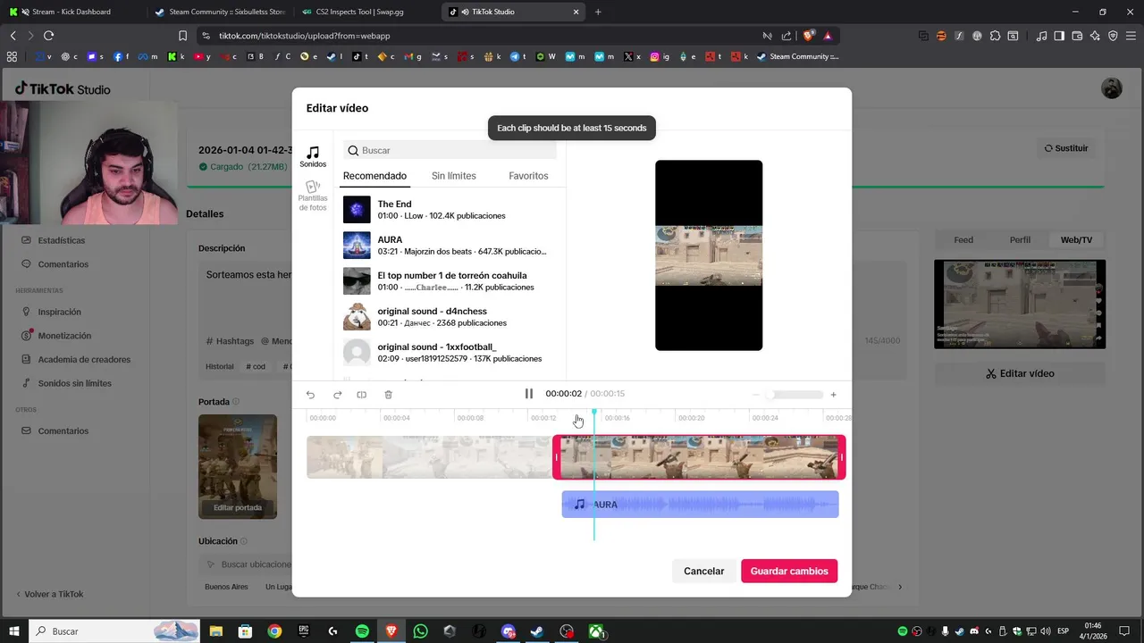Open Sonidos sin límites in the sidebar
The height and width of the screenshot is (643, 1144).
coord(75,383)
